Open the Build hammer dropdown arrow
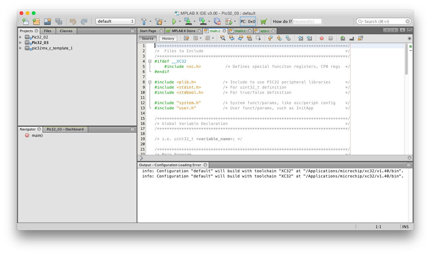The image size is (431, 255). (x=150, y=21)
